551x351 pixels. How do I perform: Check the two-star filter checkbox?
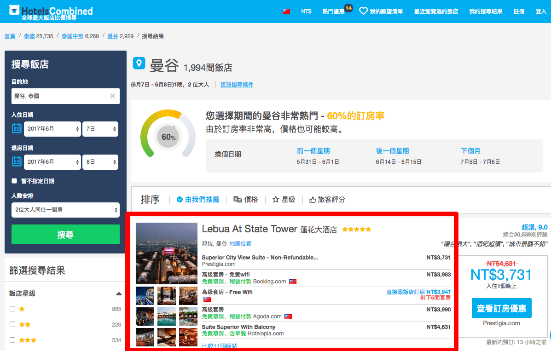pos(12,324)
